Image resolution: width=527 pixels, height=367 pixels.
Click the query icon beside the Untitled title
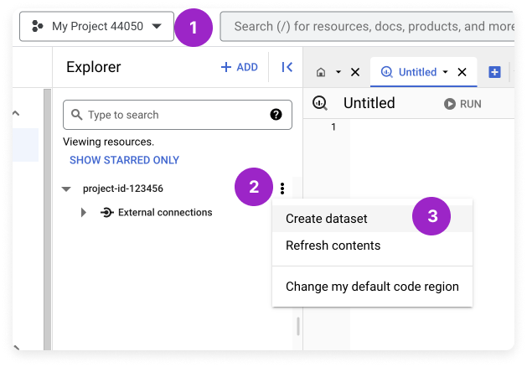point(320,103)
